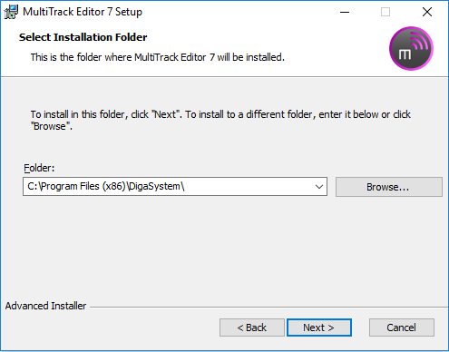Click the installer icon in title bar

(x=11, y=12)
